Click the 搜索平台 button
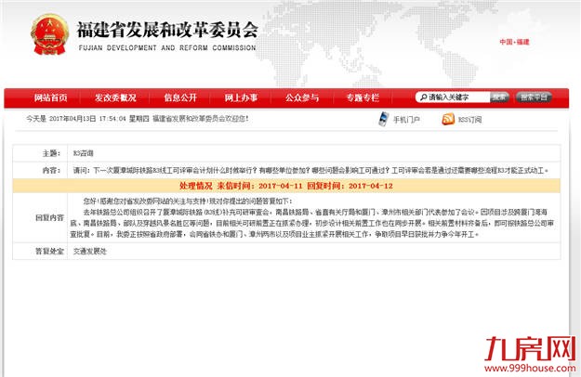Screen dimensions: 581x377 coord(534,97)
